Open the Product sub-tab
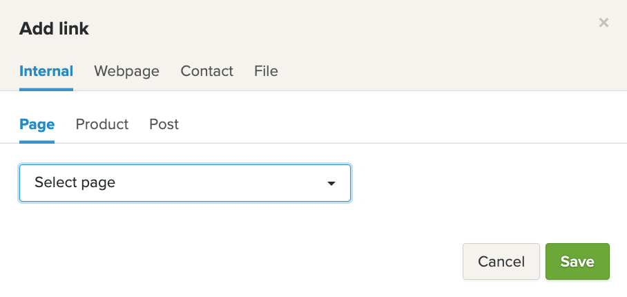The image size is (627, 297). point(102,124)
